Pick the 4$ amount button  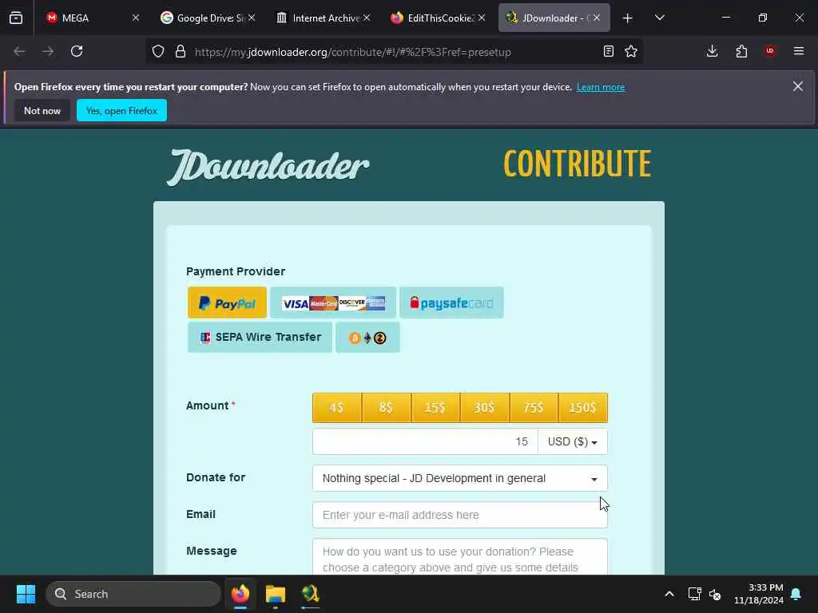337,408
